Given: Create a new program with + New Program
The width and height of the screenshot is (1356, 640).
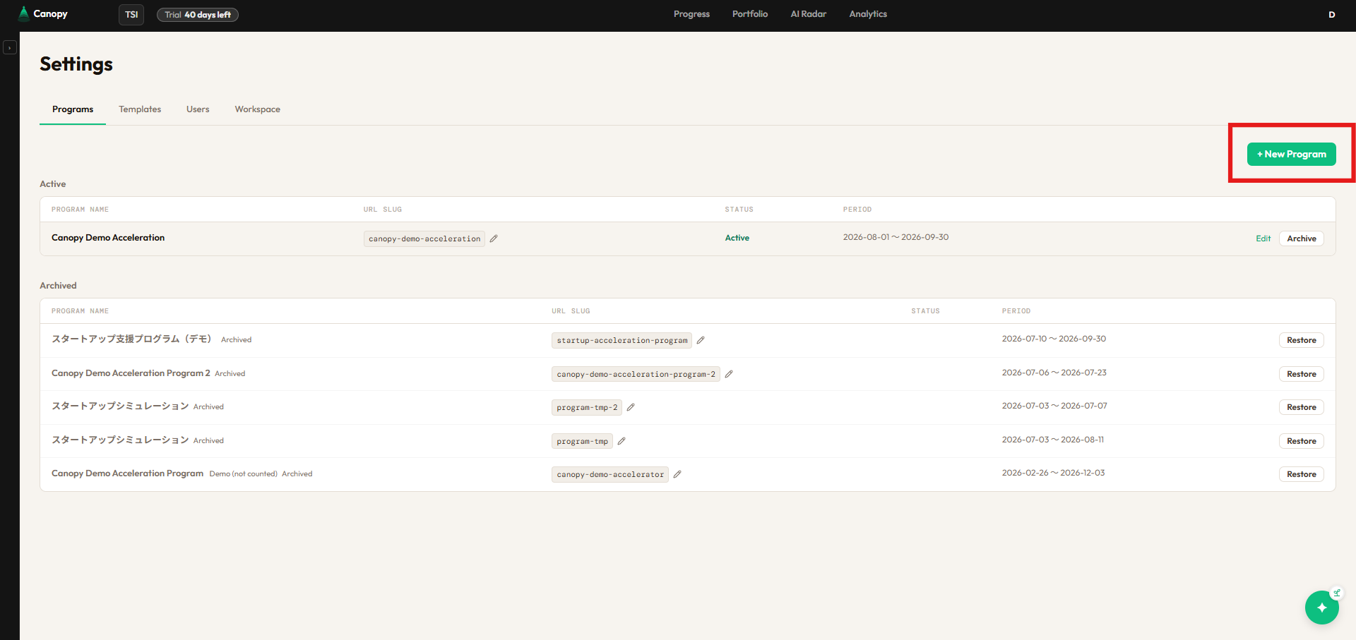Looking at the screenshot, I should (x=1292, y=154).
